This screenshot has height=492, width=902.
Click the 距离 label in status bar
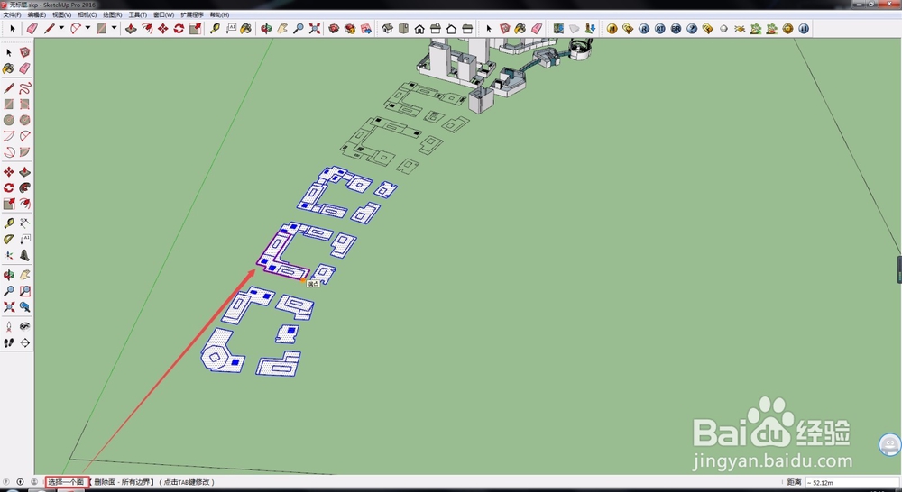click(795, 482)
